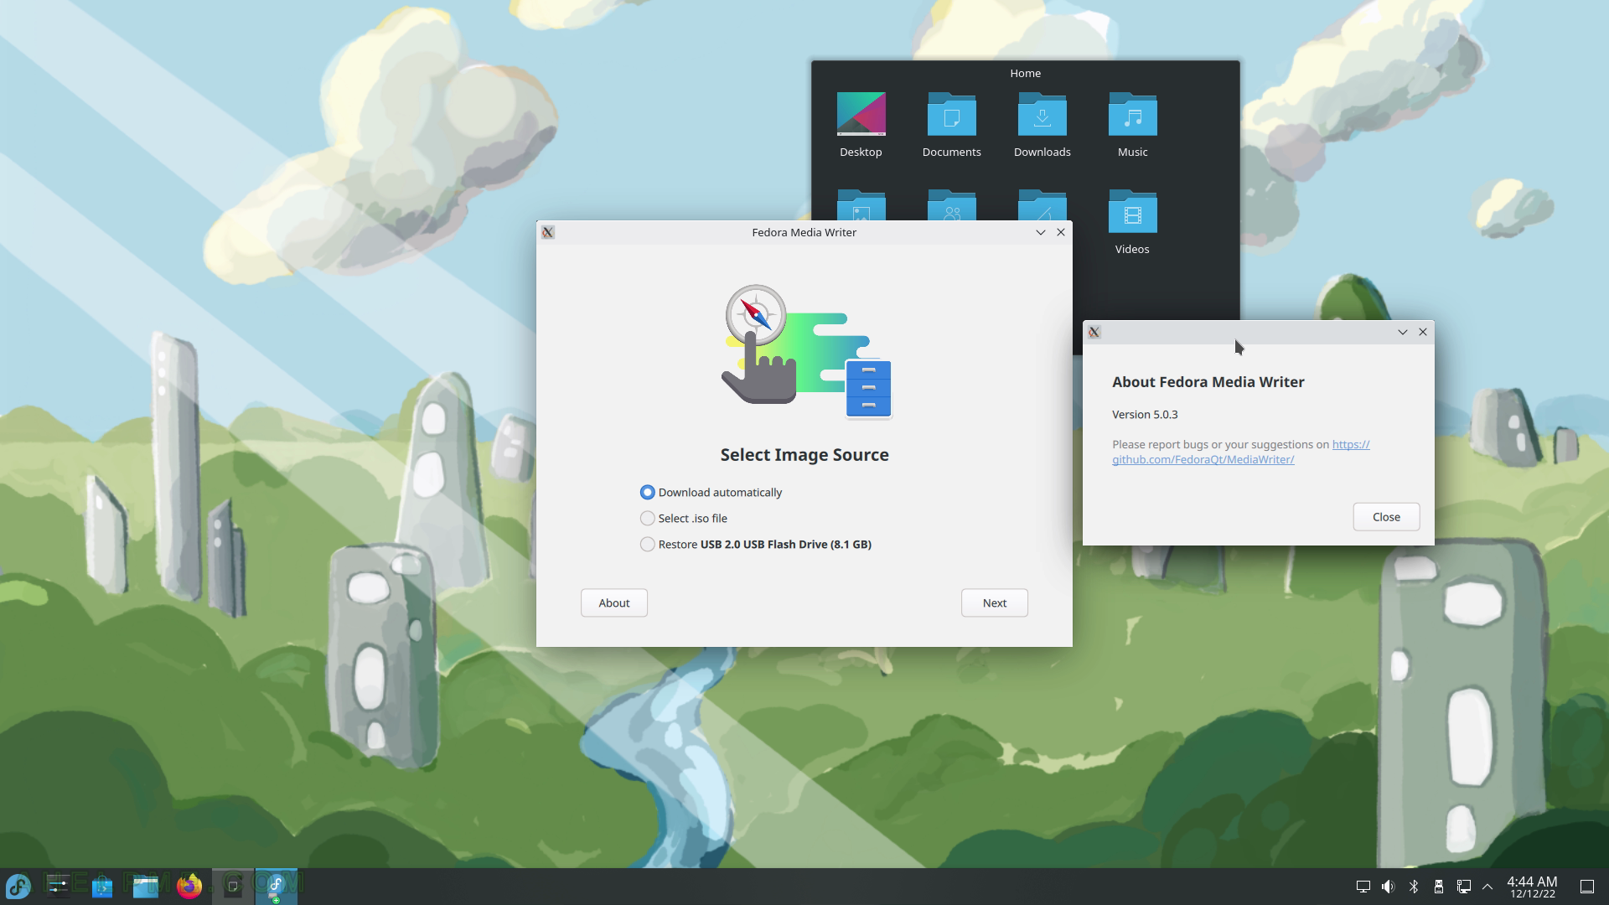The image size is (1609, 905).
Task: Click the Home folder widget title
Action: point(1025,74)
